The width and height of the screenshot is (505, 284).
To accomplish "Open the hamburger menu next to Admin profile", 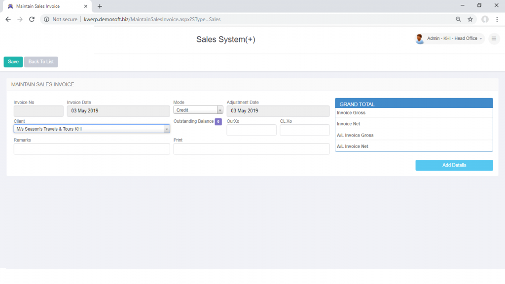I will [x=494, y=38].
